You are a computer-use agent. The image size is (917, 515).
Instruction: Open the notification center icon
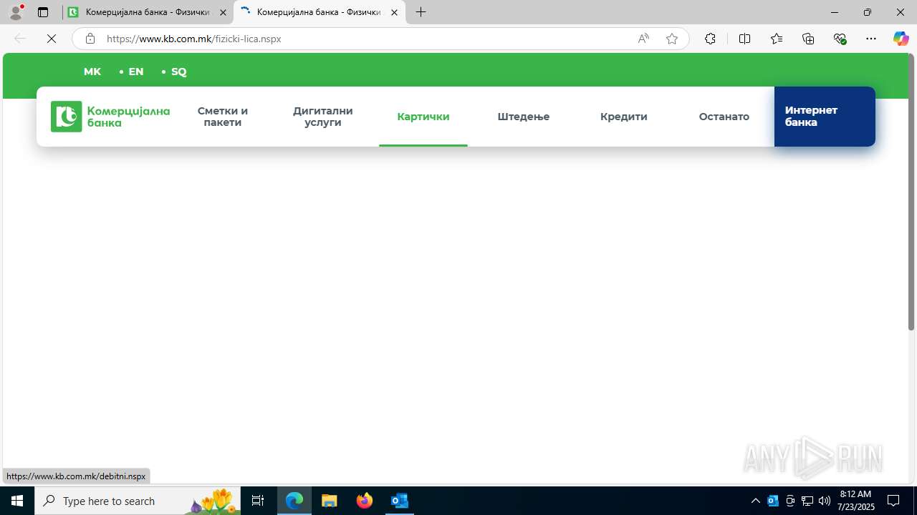[893, 501]
